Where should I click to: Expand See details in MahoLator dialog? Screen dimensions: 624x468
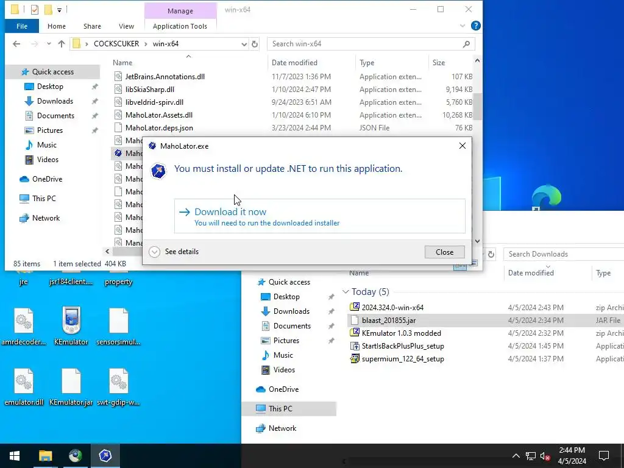pos(174,252)
